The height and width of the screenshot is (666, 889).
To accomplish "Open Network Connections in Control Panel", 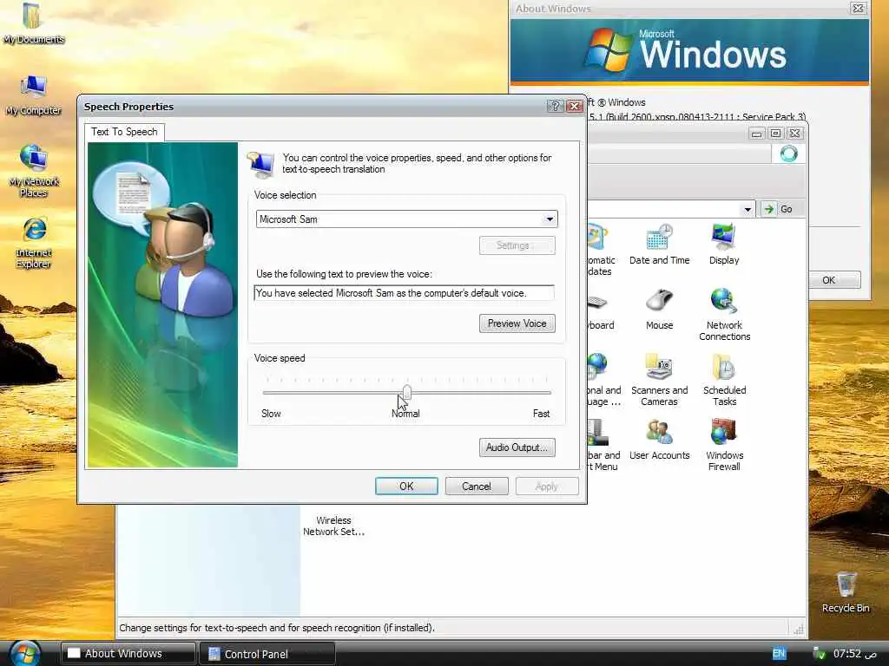I will (x=724, y=315).
